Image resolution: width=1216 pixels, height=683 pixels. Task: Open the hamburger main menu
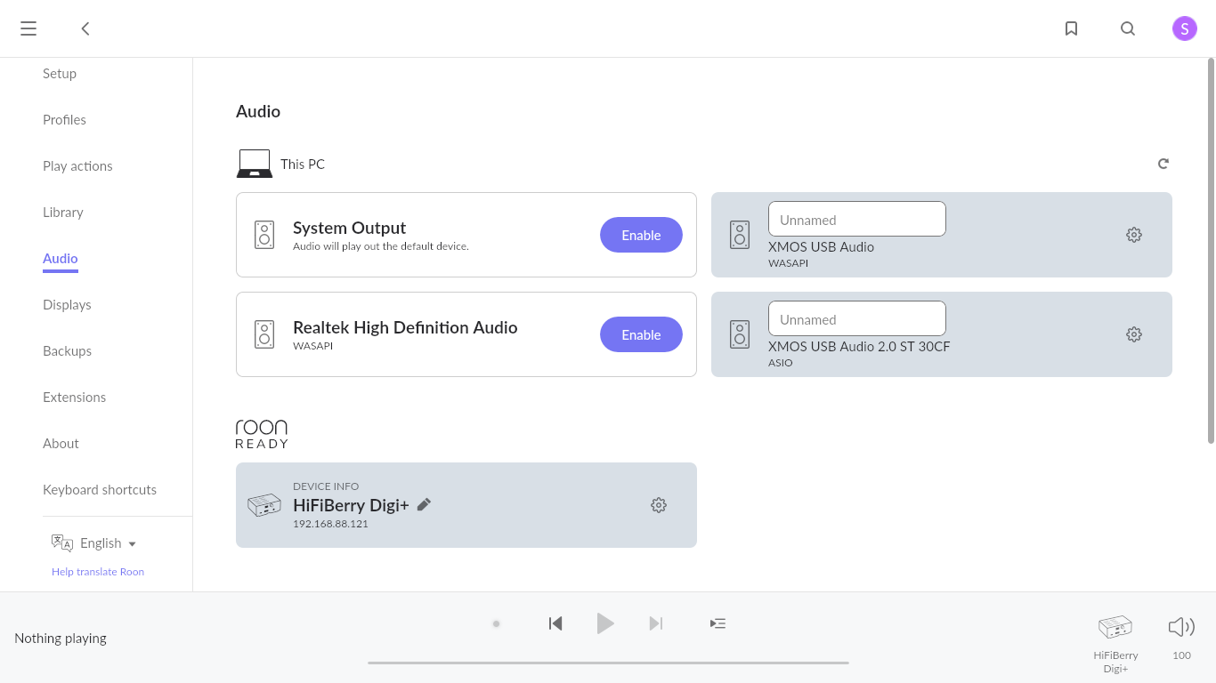tap(28, 28)
